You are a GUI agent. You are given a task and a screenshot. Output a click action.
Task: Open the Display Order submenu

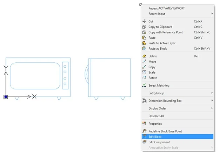point(177,108)
